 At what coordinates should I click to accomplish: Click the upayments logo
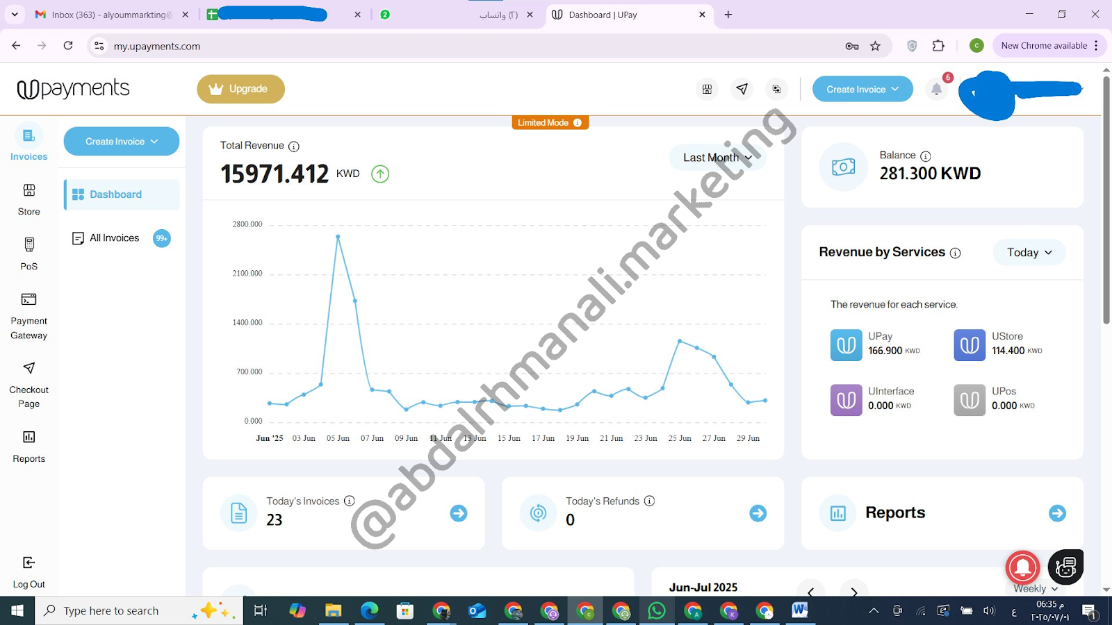[73, 89]
